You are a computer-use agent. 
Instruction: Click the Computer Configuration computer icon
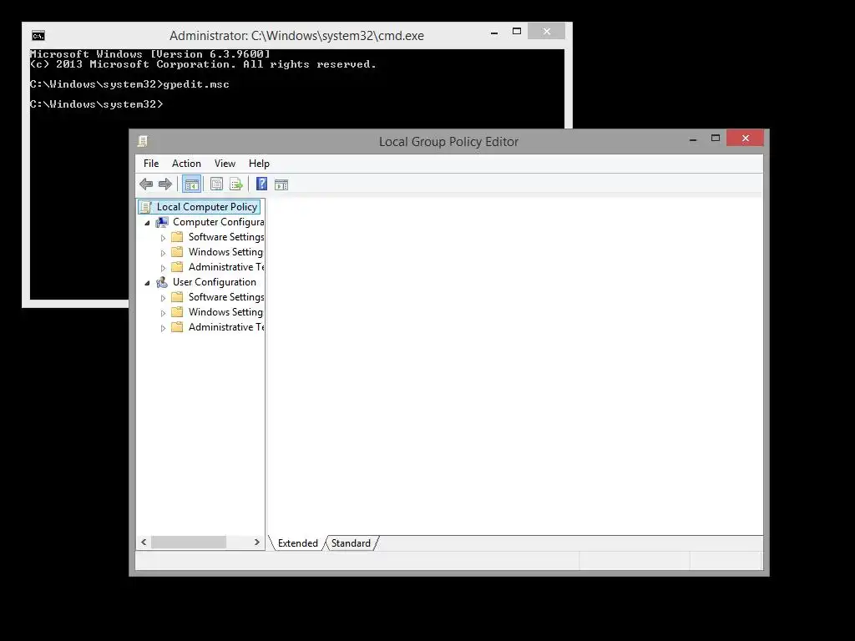pos(162,222)
